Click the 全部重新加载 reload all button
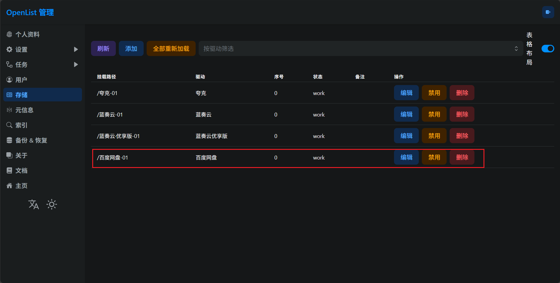560x283 pixels. [171, 49]
